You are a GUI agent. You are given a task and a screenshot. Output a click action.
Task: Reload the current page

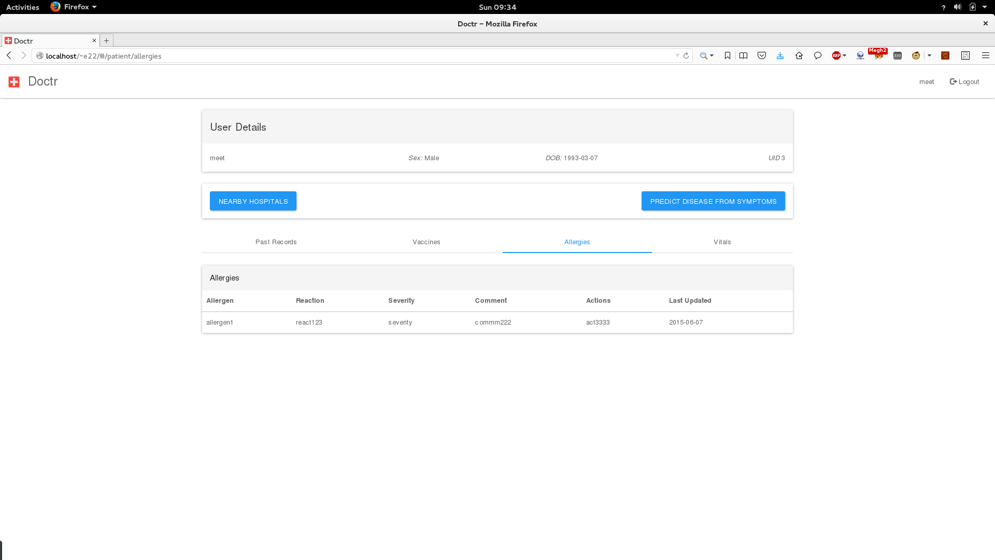pos(686,55)
